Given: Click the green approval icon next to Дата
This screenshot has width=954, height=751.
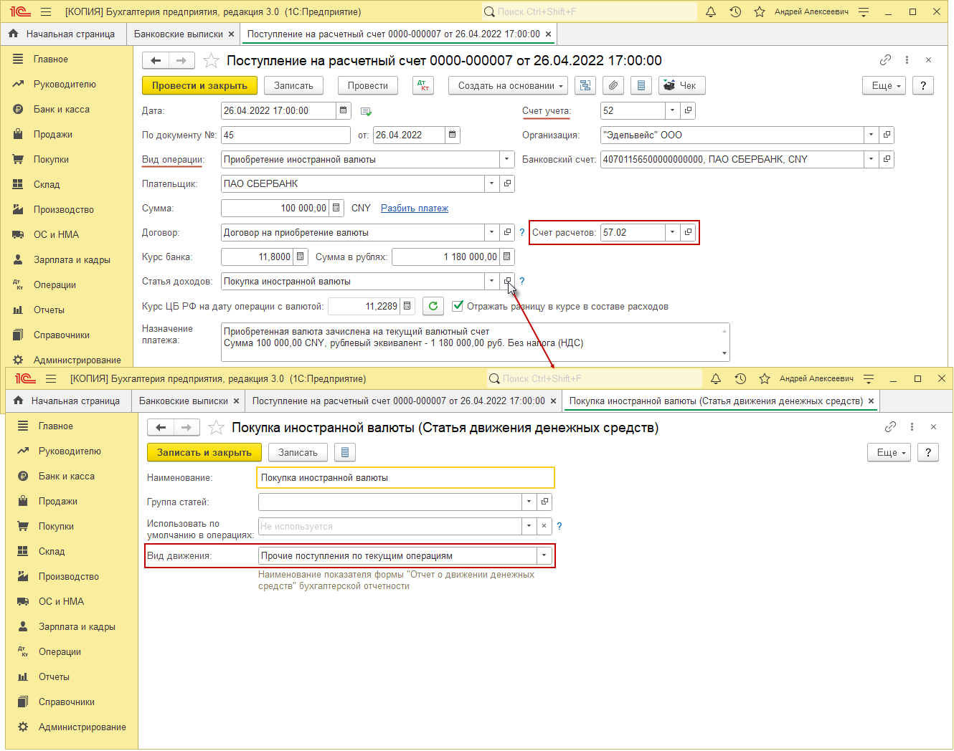Looking at the screenshot, I should pos(366,111).
